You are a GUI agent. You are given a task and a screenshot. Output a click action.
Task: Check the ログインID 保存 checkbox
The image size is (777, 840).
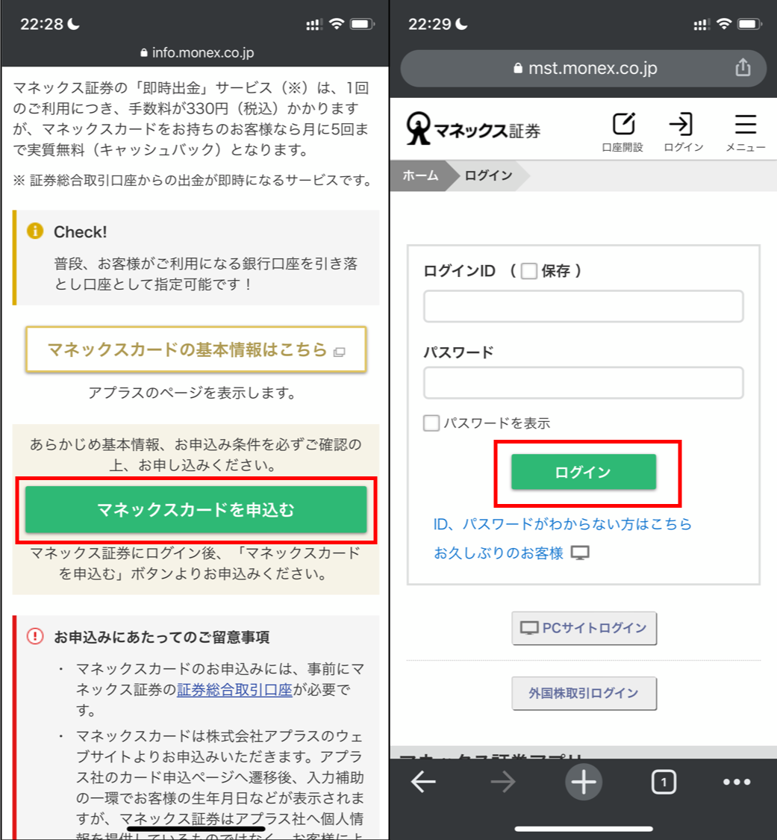click(529, 271)
